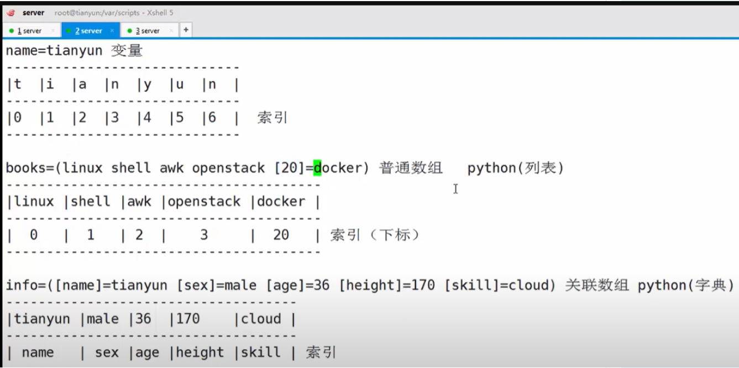This screenshot has height=368, width=739.
Task: Close the "2 server" tab
Action: [112, 31]
